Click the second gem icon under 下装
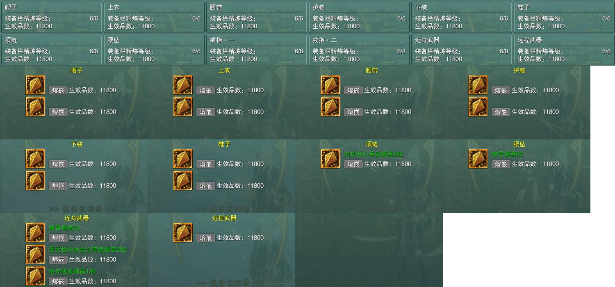 (35, 181)
